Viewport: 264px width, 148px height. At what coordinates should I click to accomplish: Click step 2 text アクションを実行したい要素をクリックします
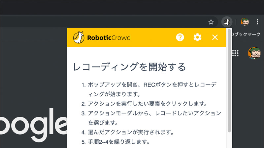coord(148,104)
